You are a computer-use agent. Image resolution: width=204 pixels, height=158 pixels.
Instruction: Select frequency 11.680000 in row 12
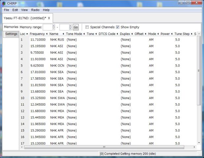(38, 111)
